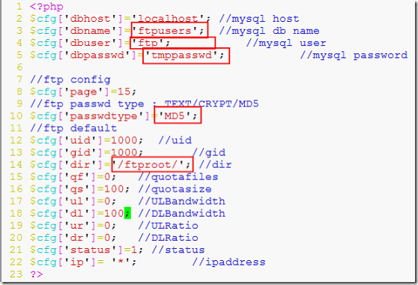Click the '?>' closing PHP tag

point(37,274)
